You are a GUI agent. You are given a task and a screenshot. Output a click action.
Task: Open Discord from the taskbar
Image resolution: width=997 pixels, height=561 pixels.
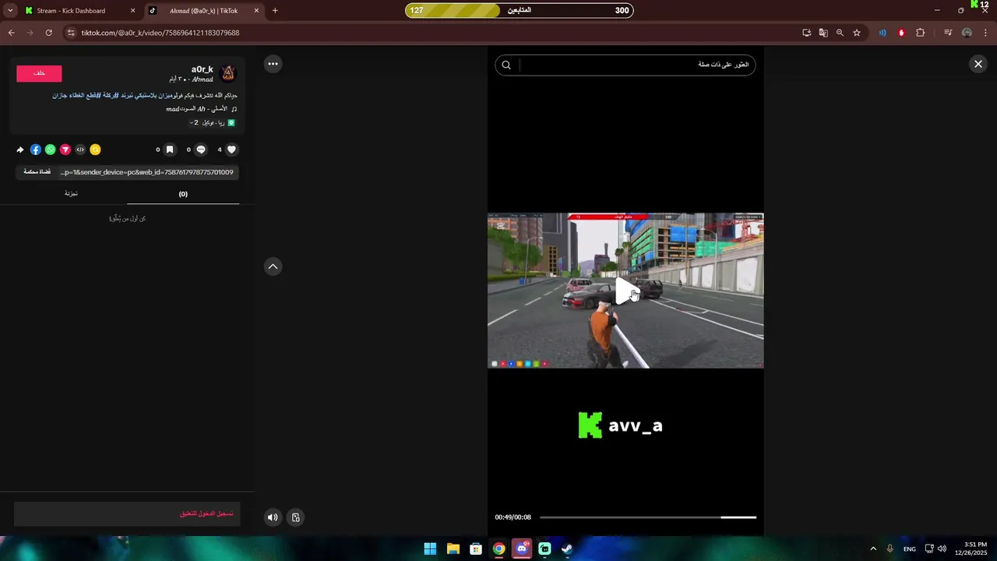pos(522,549)
